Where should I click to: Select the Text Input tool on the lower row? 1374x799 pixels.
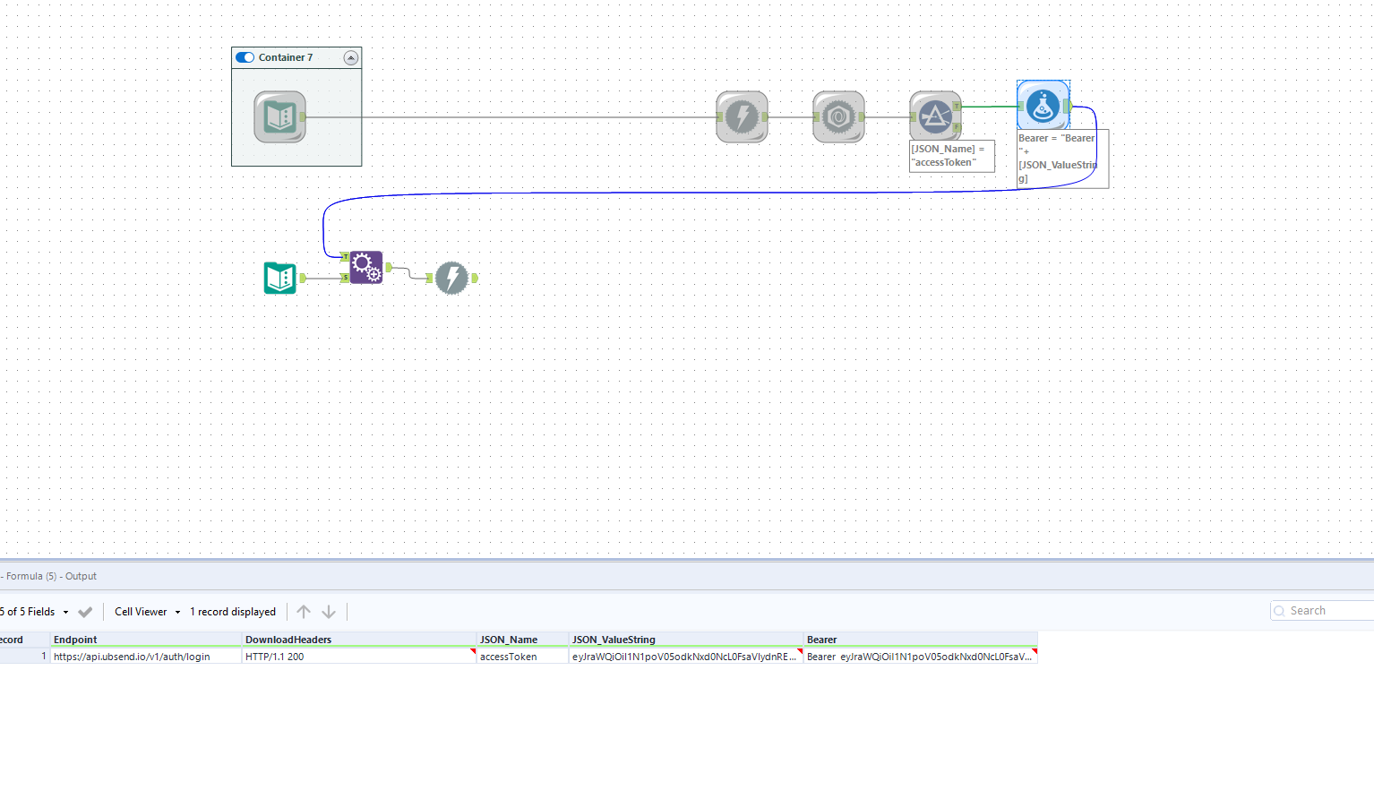click(280, 278)
